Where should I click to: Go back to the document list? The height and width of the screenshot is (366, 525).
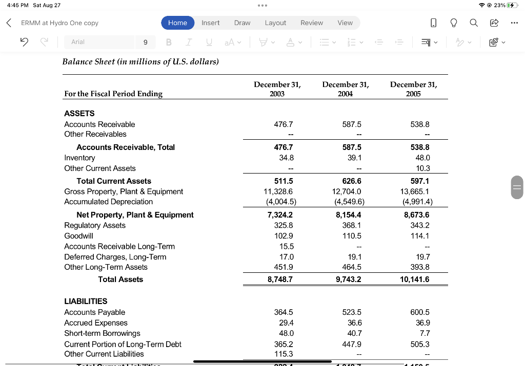(x=8, y=23)
